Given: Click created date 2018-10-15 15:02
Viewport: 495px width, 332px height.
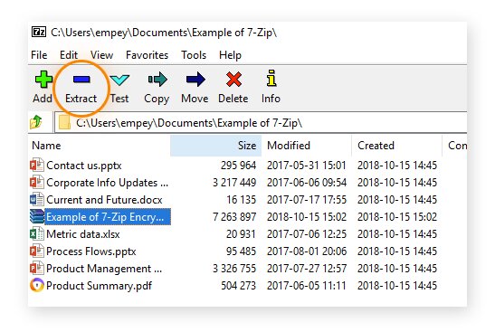Looking at the screenshot, I should pos(397,217).
